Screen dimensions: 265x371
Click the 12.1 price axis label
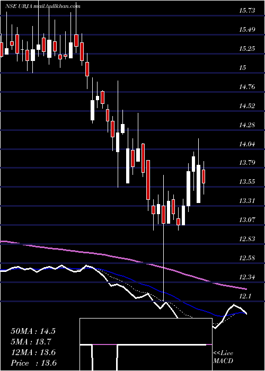coord(245,296)
